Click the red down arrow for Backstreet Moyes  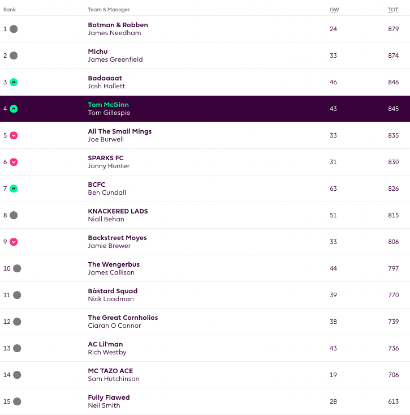point(14,242)
